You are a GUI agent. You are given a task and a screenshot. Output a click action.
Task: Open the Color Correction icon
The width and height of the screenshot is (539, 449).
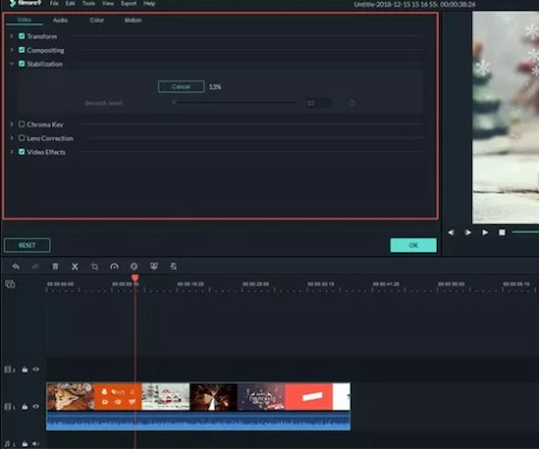pyautogui.click(x=134, y=267)
